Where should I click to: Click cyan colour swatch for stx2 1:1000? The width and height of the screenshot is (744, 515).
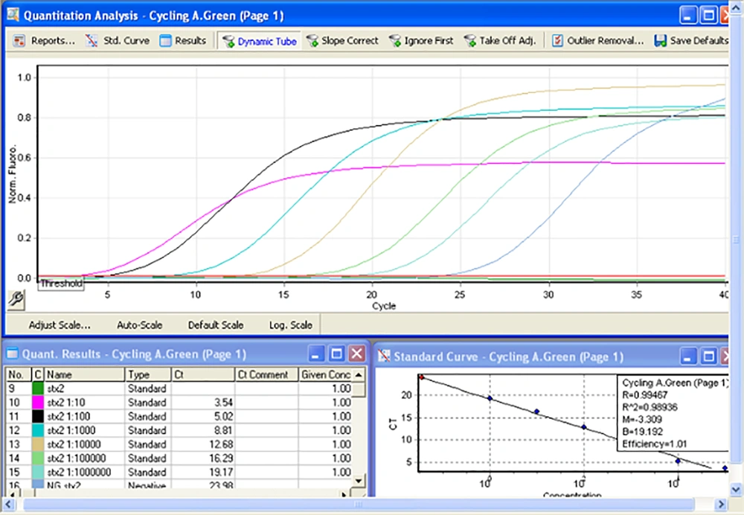tap(37, 430)
